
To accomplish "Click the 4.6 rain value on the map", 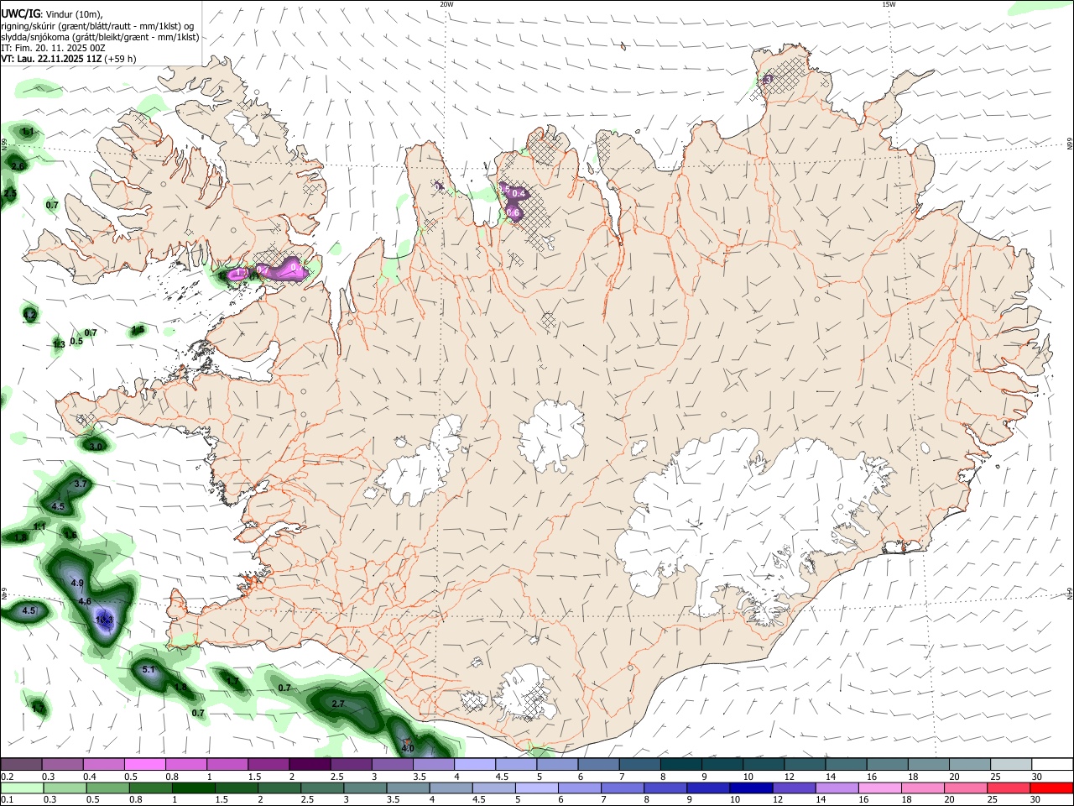I will tap(85, 601).
